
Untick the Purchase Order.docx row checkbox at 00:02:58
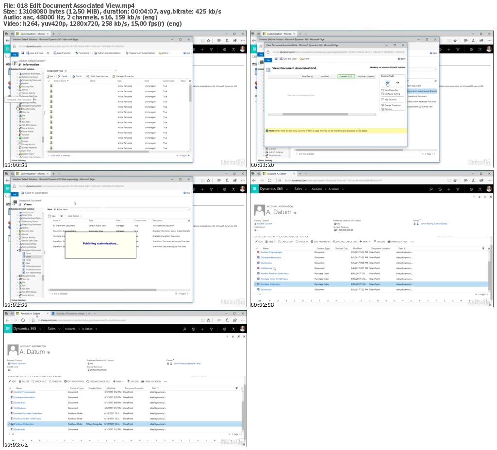coord(256,284)
